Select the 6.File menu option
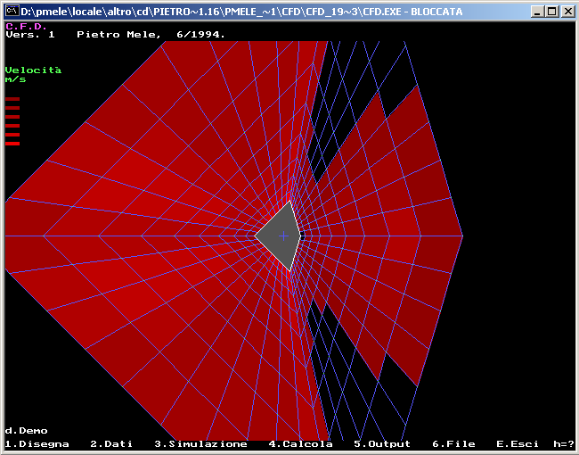The height and width of the screenshot is (455, 579). click(453, 444)
